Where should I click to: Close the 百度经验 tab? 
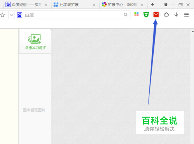coord(46,5)
